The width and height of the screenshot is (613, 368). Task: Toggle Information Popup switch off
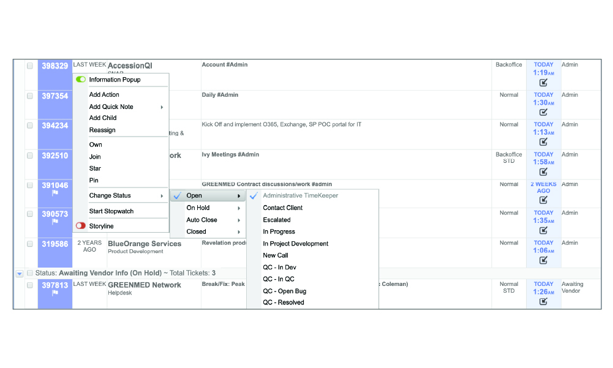81,80
